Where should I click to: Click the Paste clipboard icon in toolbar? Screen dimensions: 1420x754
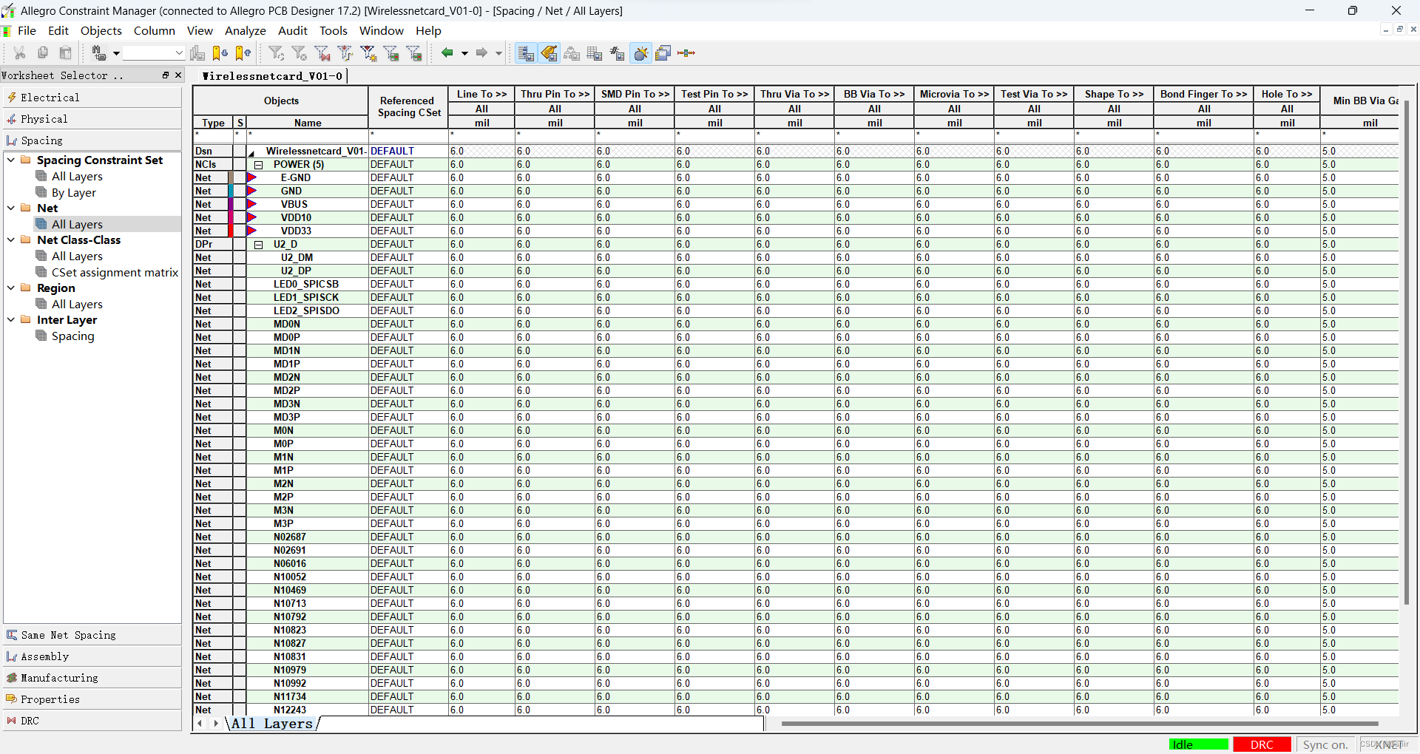(66, 52)
